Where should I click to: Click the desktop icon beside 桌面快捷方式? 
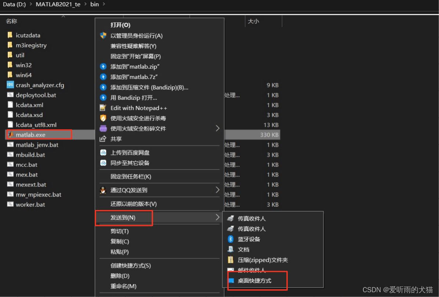point(231,280)
